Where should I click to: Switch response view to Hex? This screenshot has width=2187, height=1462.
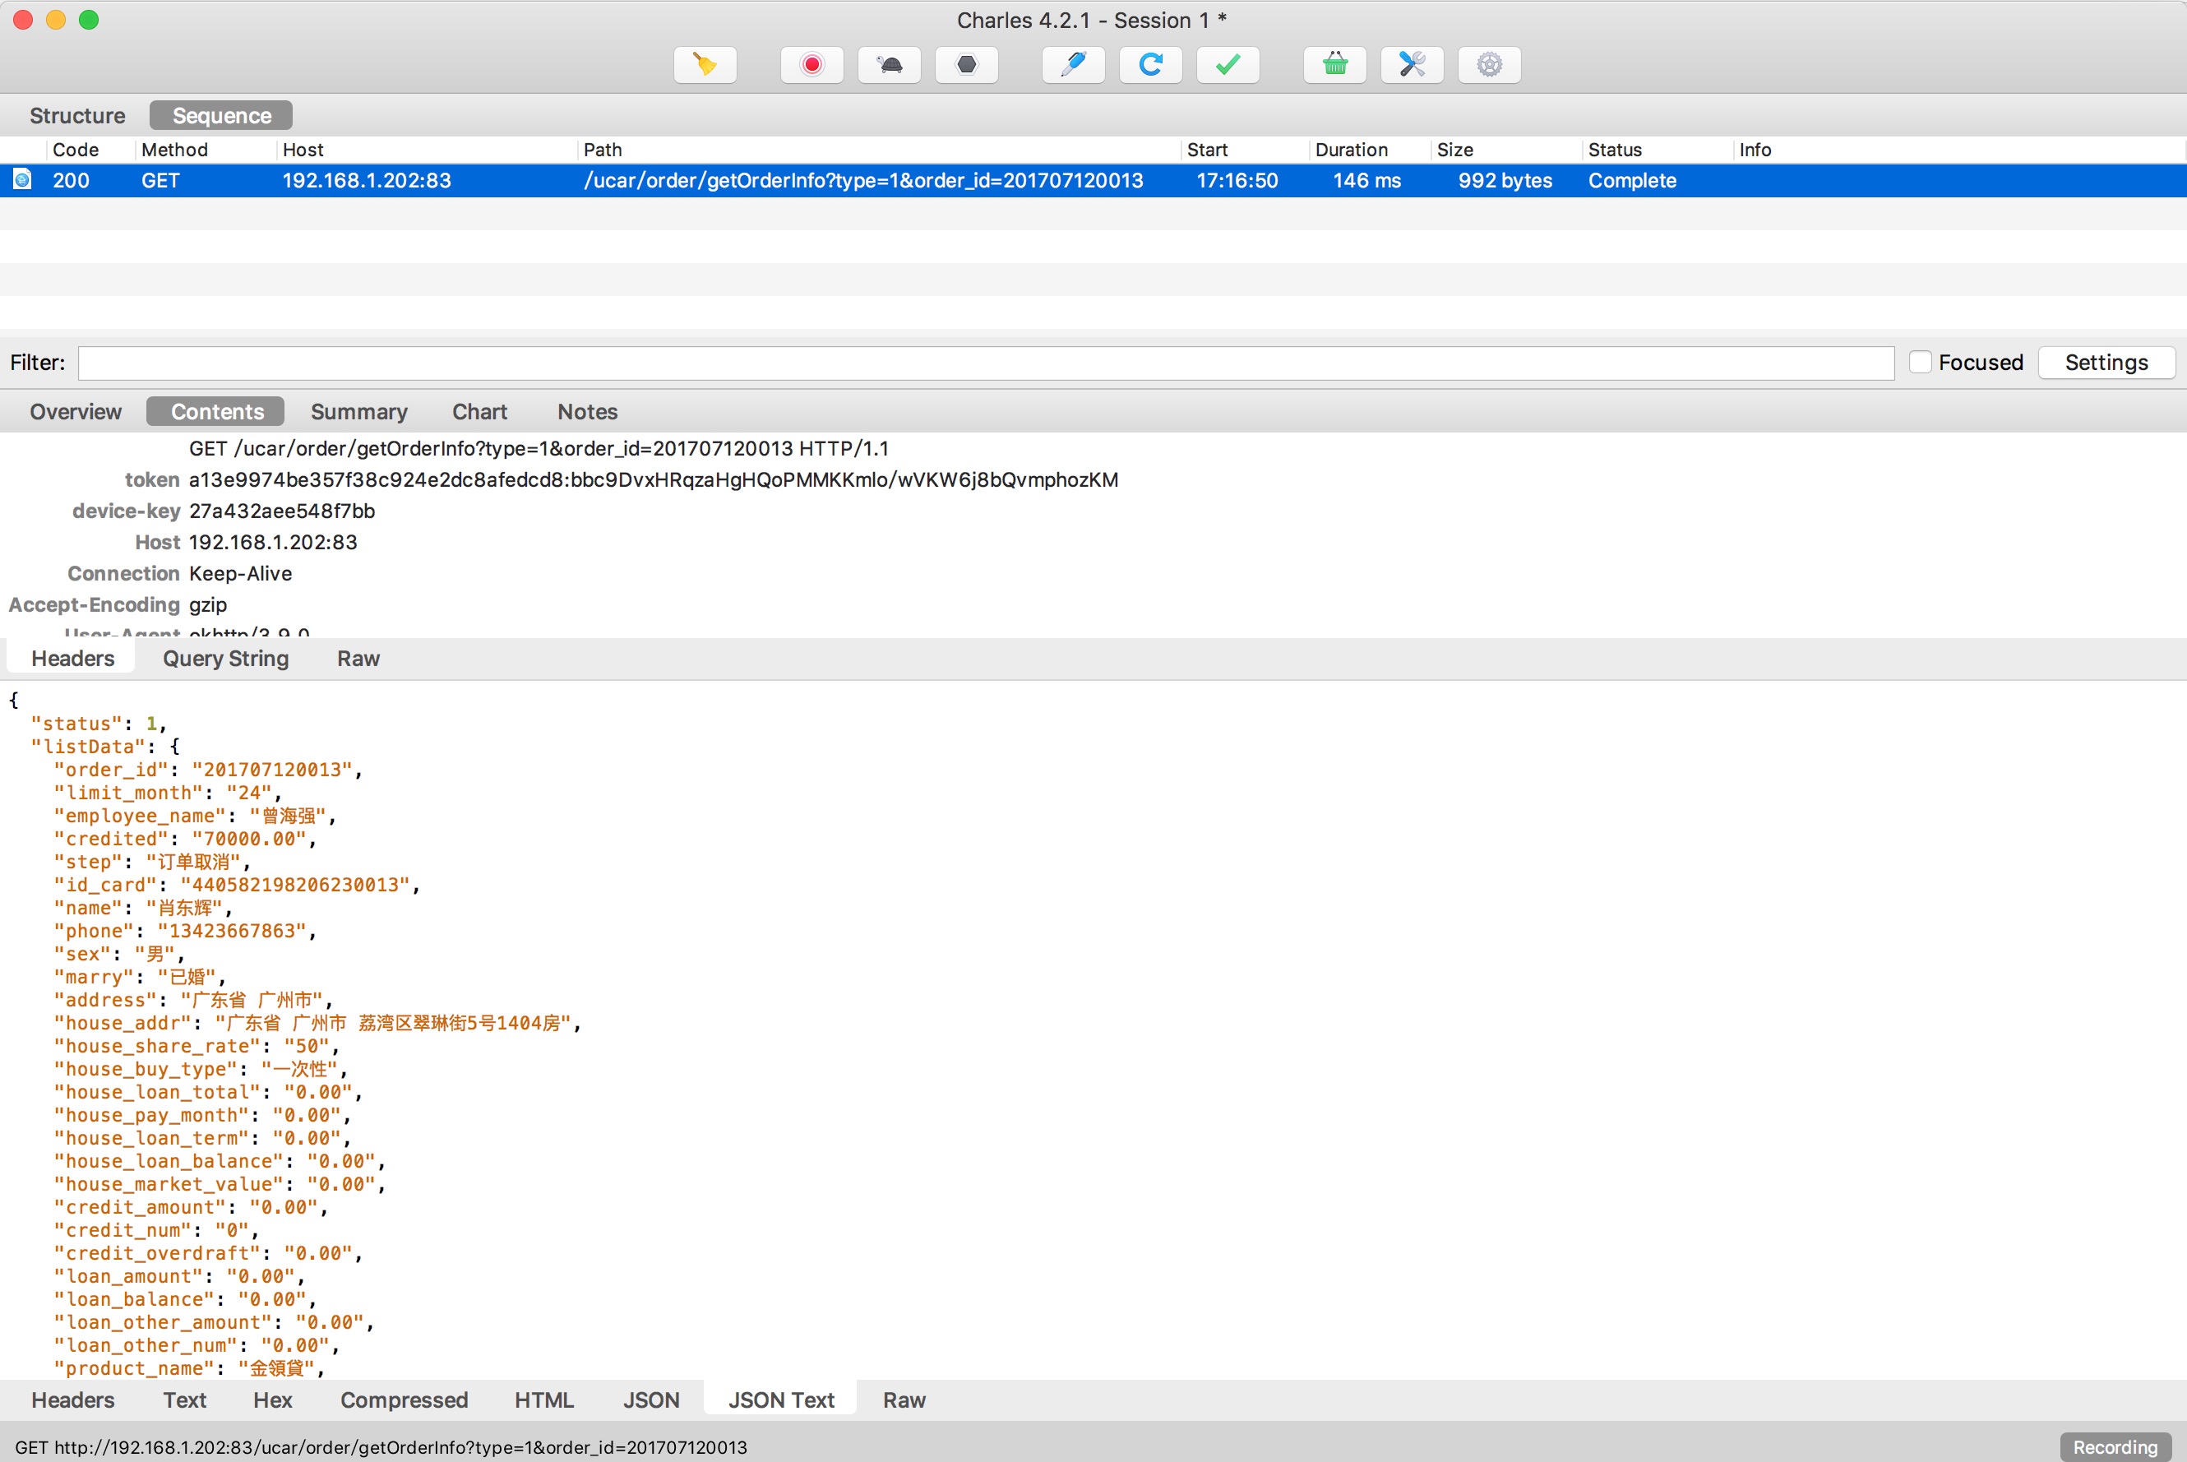click(x=273, y=1400)
